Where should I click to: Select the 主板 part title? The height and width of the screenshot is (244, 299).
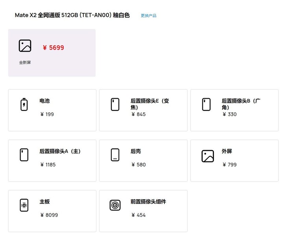click(44, 202)
